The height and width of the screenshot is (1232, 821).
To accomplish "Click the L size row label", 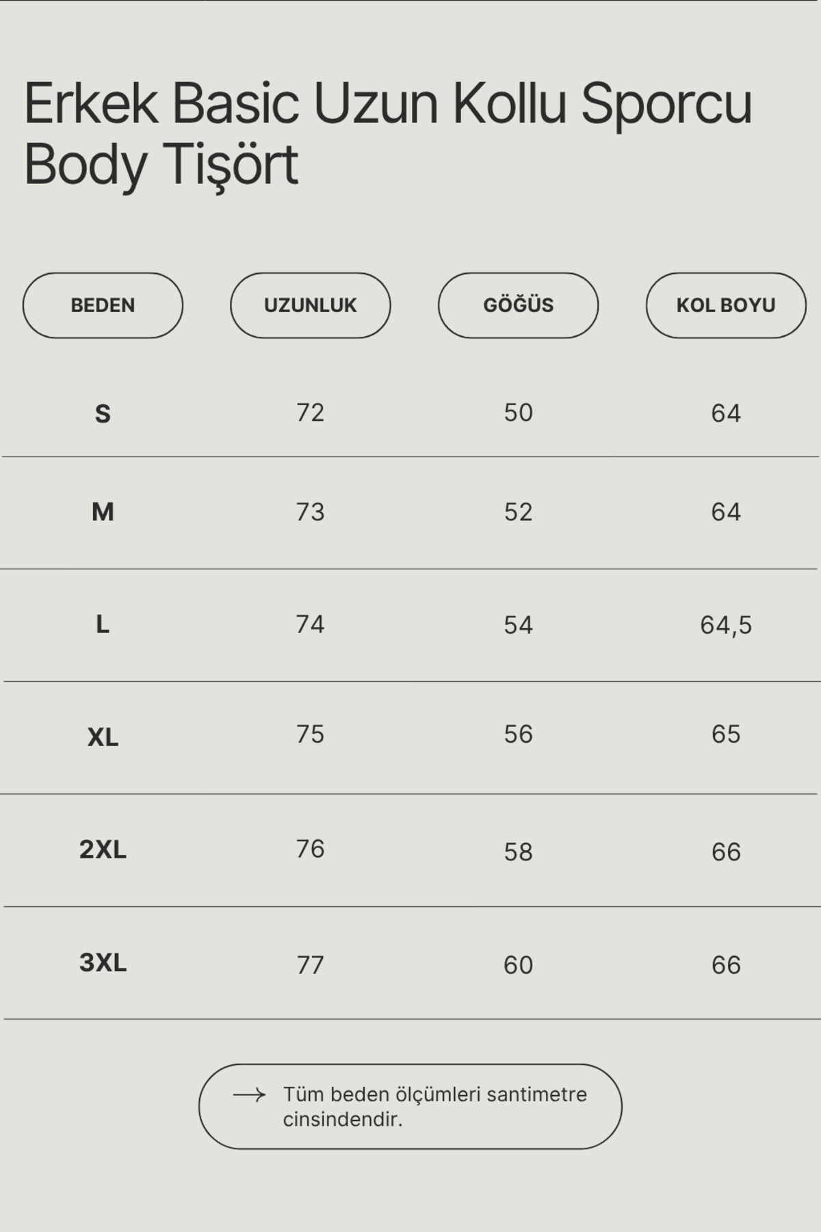I will click(103, 624).
